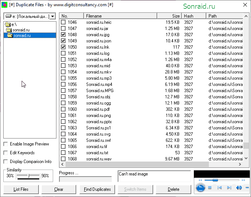Close the Duplicate Files window

pyautogui.click(x=245, y=5)
